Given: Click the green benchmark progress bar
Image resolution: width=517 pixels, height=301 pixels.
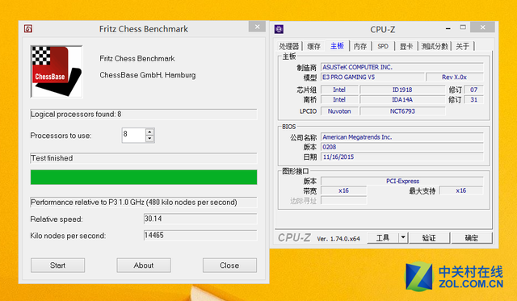Looking at the screenshot, I should (144, 178).
